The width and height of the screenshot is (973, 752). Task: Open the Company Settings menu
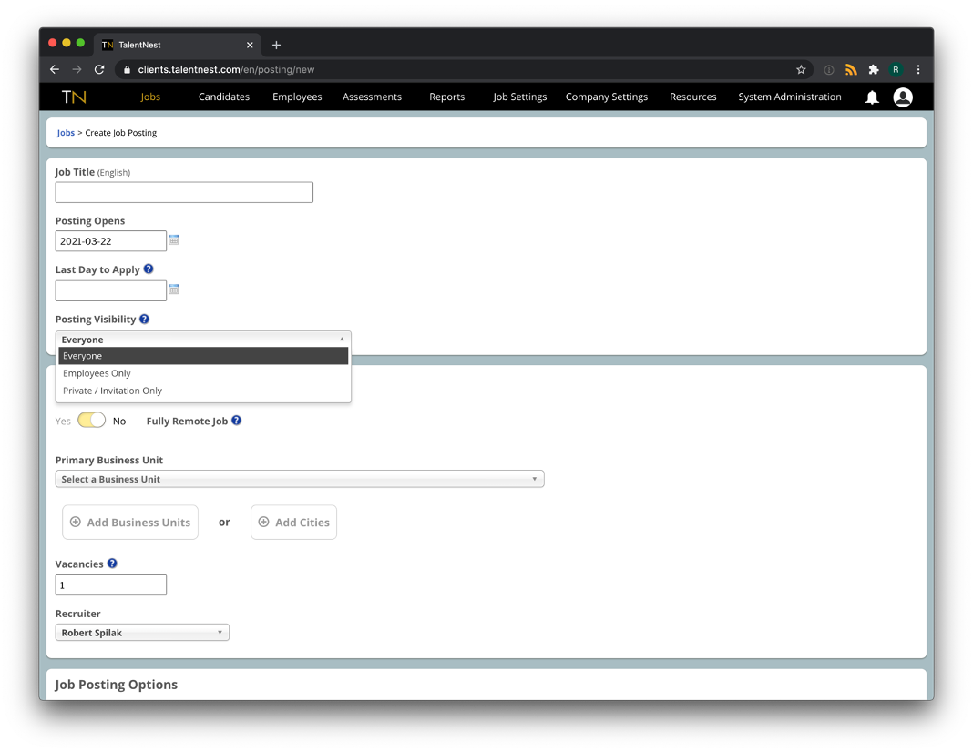coord(606,97)
